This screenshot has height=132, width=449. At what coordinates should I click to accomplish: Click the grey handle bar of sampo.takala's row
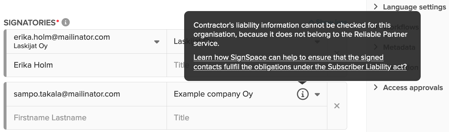[5, 106]
